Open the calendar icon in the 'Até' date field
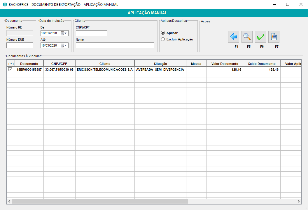 (x=62, y=45)
